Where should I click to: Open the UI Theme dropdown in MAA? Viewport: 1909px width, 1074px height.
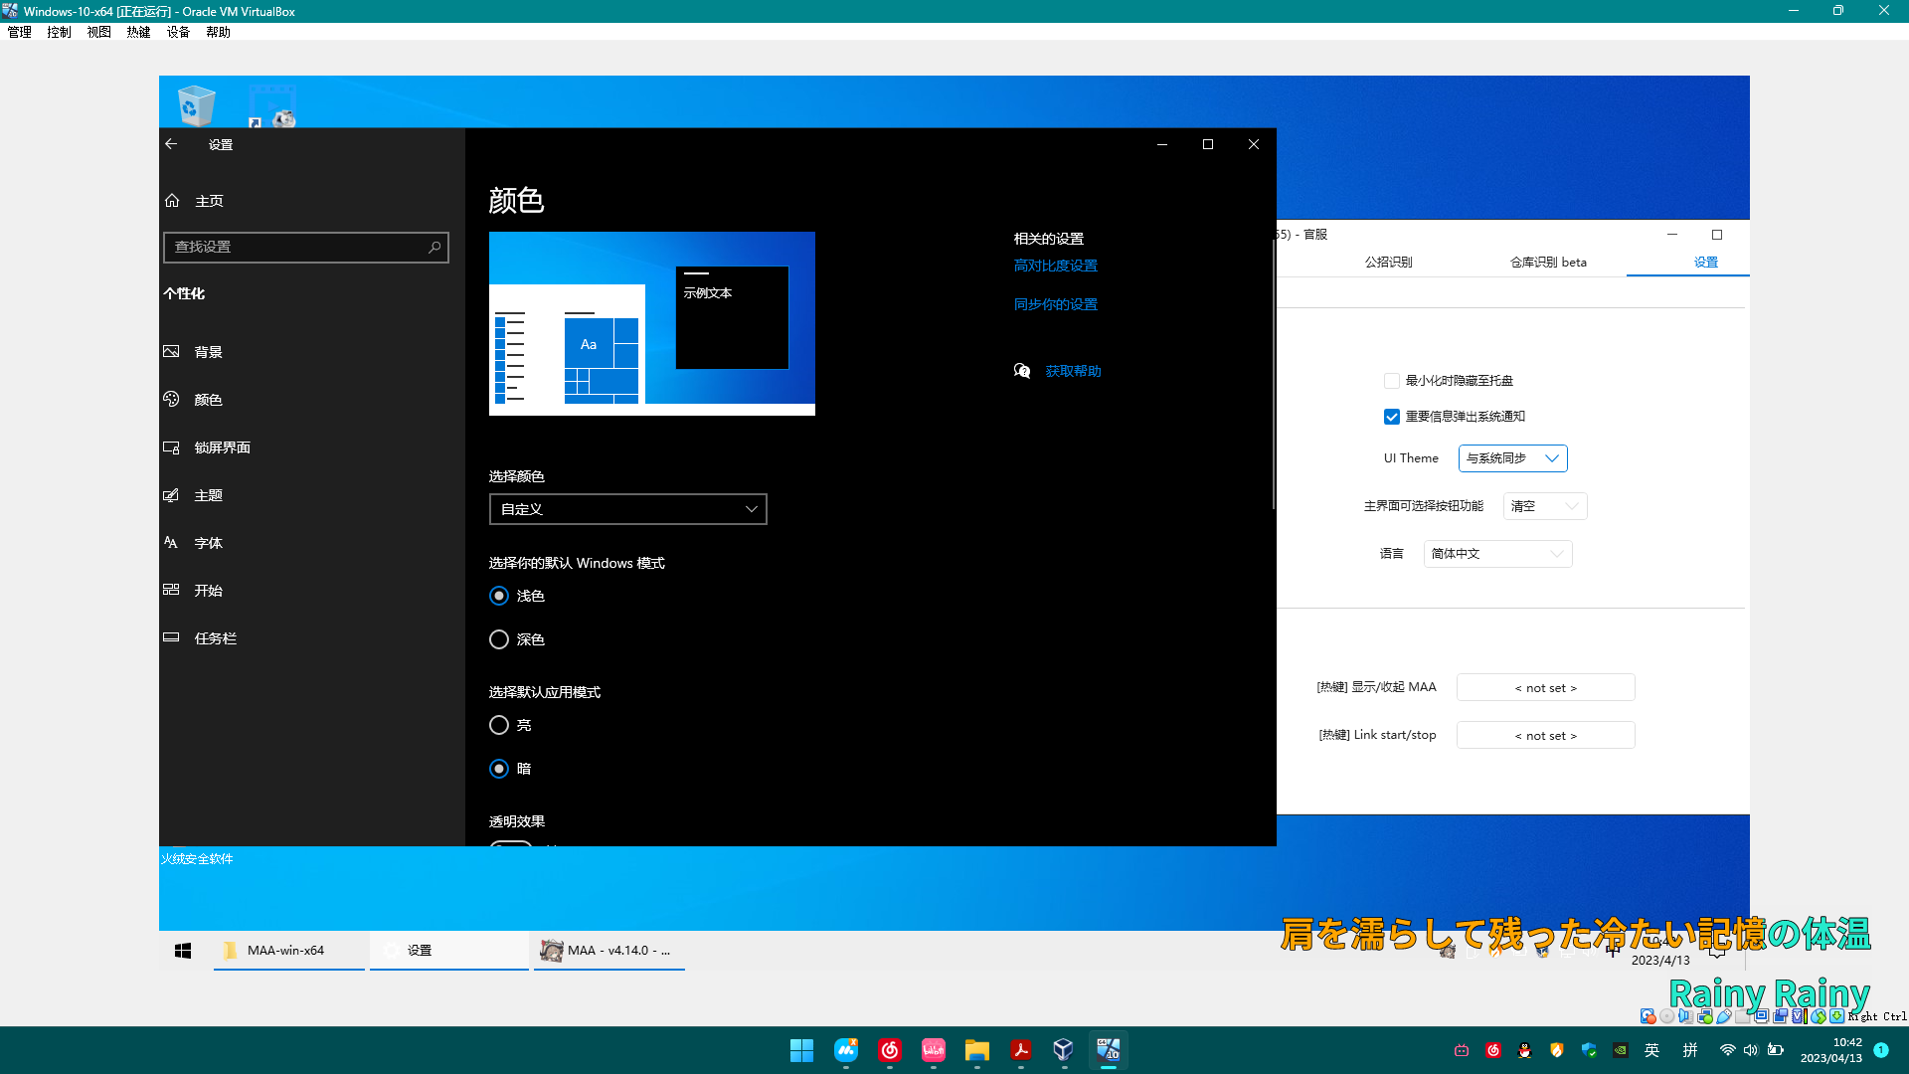tap(1512, 457)
